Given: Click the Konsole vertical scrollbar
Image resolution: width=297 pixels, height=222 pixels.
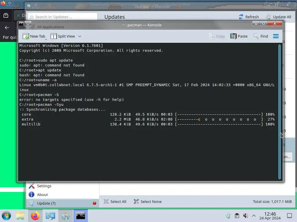Looking at the screenshot, I should pos(279,112).
